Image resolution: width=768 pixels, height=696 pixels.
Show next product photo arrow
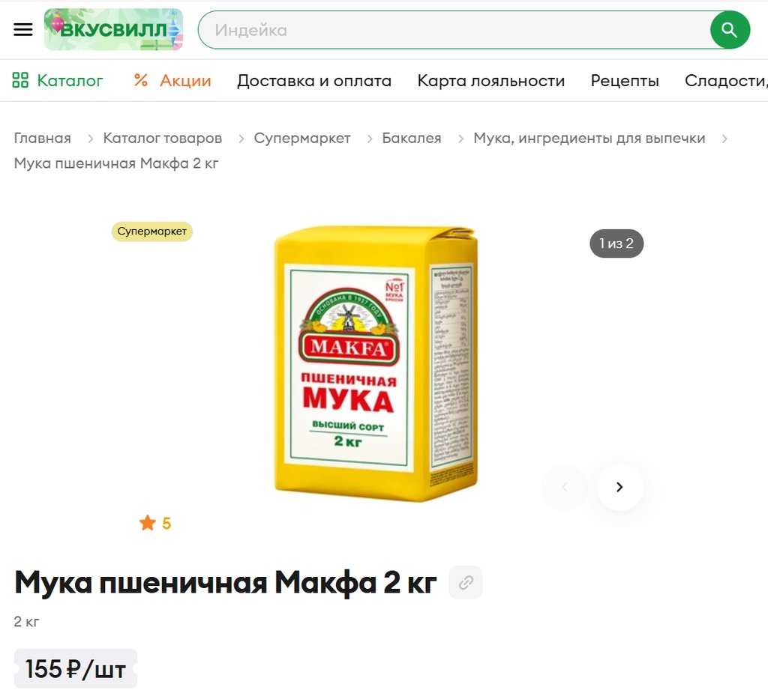pyautogui.click(x=619, y=487)
